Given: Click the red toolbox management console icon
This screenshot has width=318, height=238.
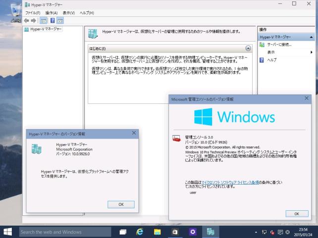Looking at the screenshot, I should pyautogui.click(x=176, y=139).
